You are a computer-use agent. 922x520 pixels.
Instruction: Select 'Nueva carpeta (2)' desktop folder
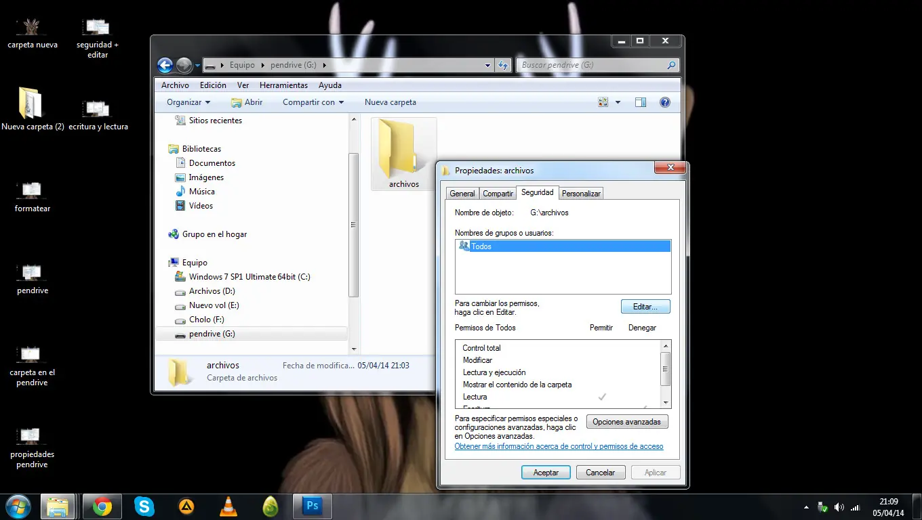(x=32, y=109)
